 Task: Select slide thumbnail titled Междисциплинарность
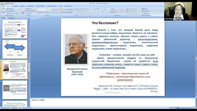(15, 29)
